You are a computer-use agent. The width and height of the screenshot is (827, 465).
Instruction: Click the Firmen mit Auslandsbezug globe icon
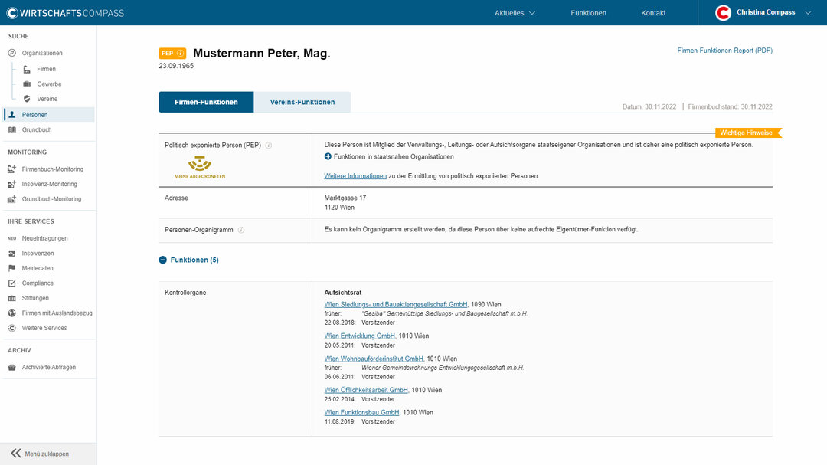pyautogui.click(x=12, y=313)
